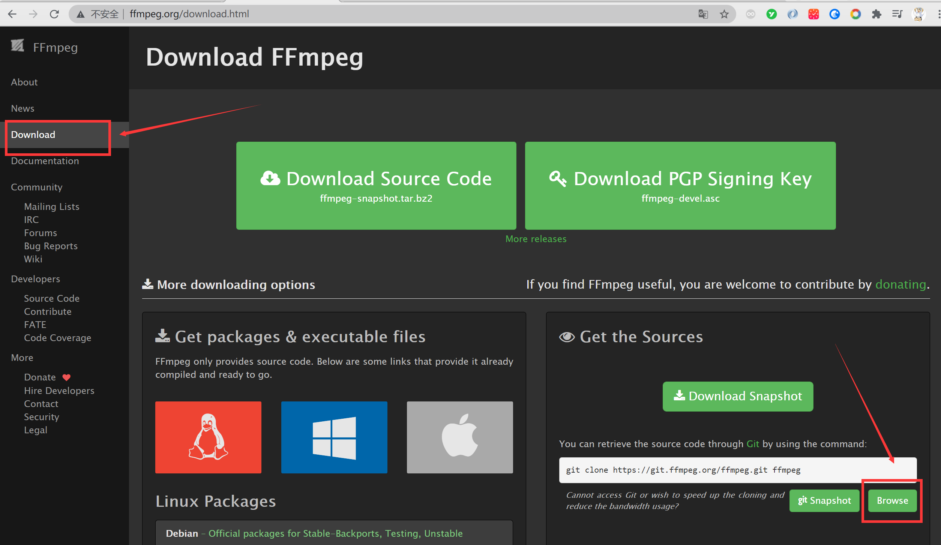Open the Documentation sidebar item
The height and width of the screenshot is (545, 941).
tap(45, 161)
